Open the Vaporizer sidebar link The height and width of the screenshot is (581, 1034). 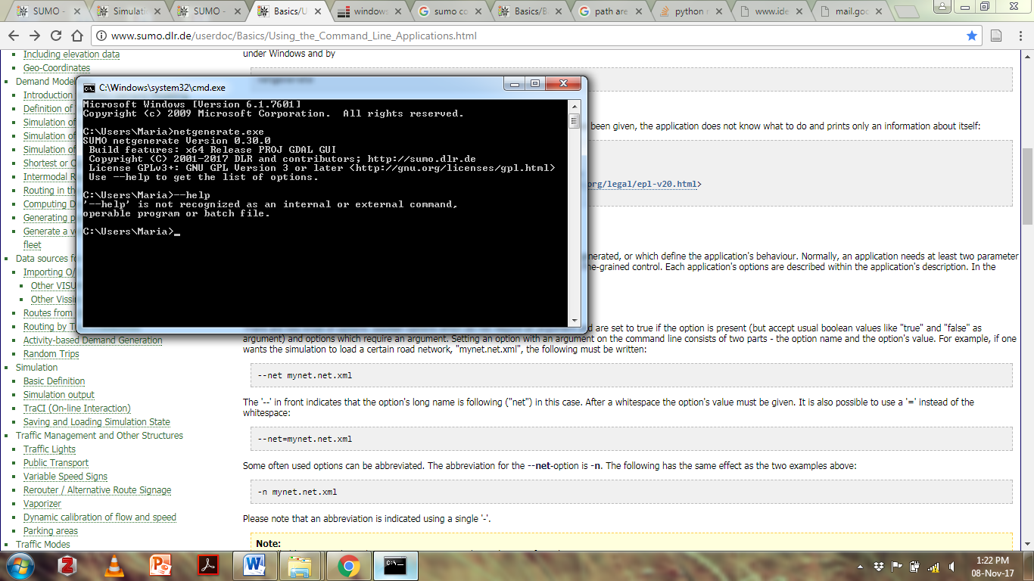click(x=42, y=504)
